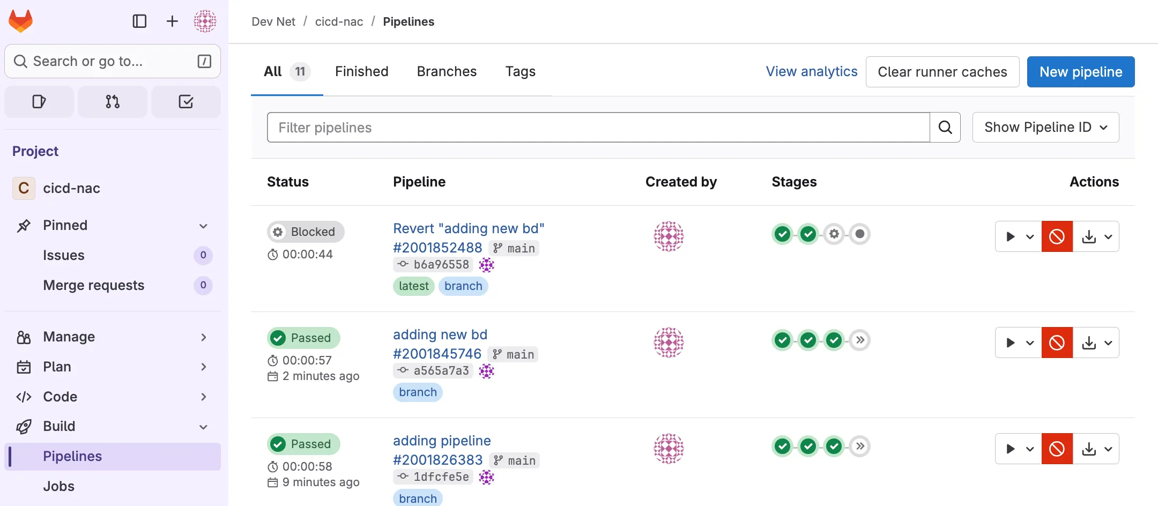Open the Show Pipeline ID dropdown

(x=1045, y=128)
